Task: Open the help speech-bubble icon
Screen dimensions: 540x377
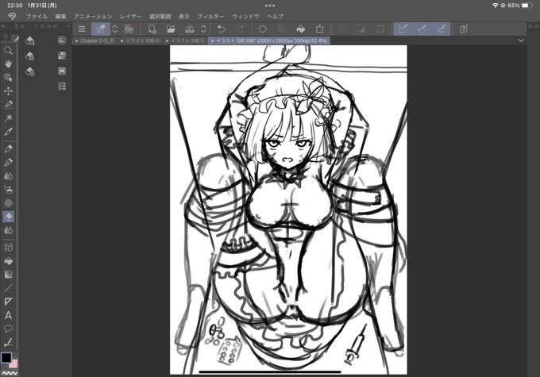Action: [464, 29]
